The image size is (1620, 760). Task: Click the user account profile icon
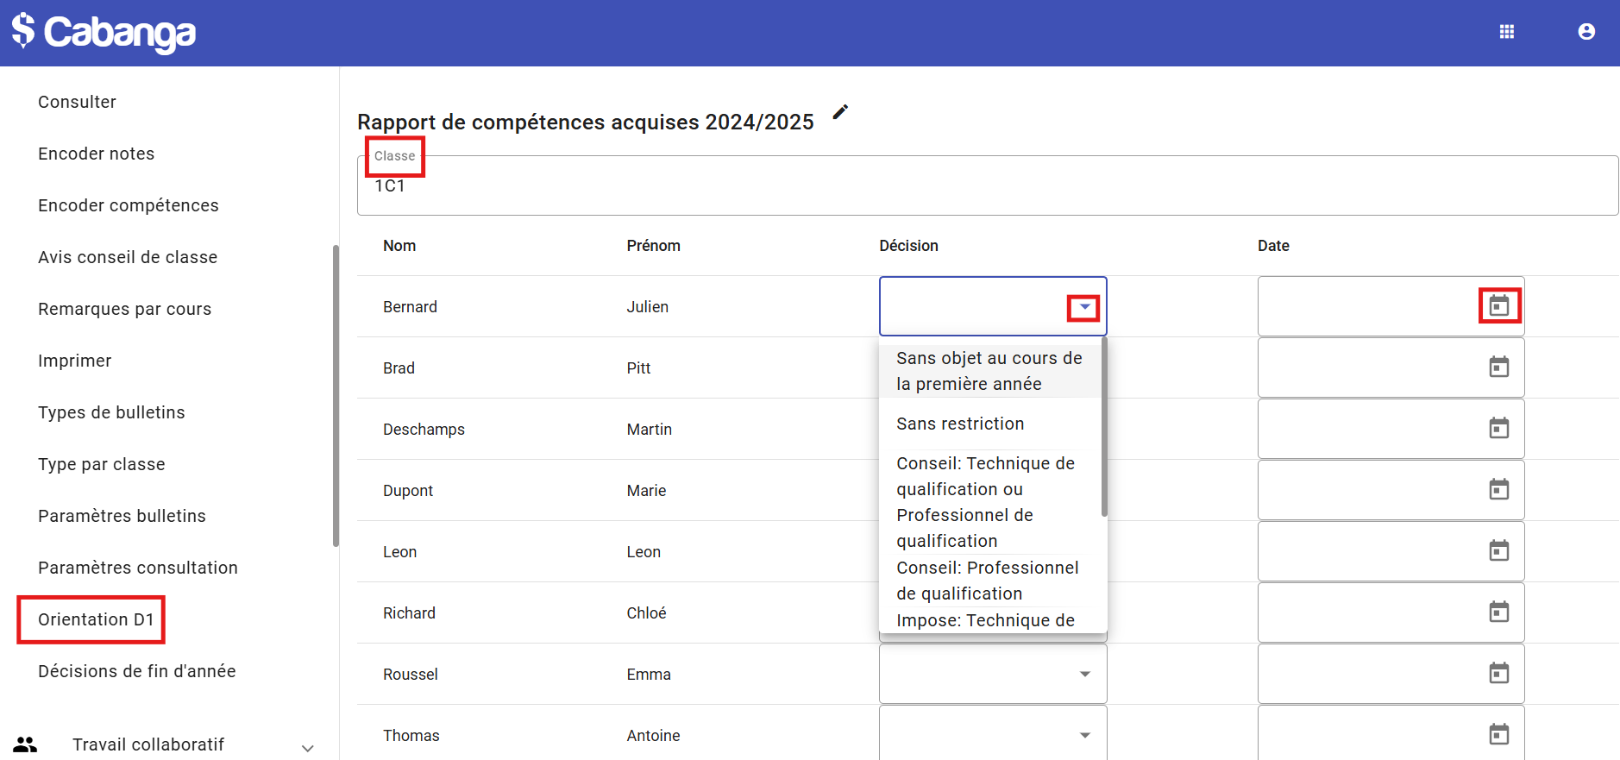coord(1585,32)
